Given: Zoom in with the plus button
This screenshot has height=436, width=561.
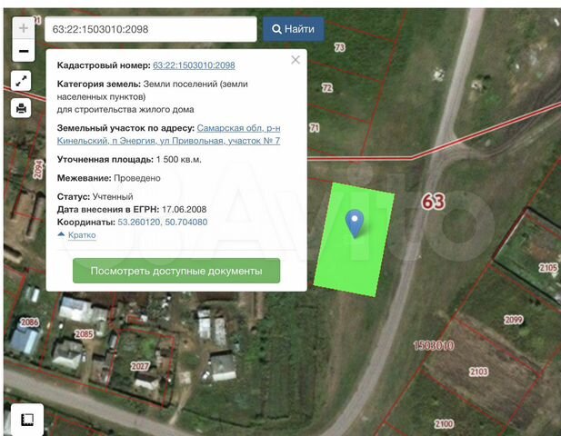Looking at the screenshot, I should [x=24, y=28].
